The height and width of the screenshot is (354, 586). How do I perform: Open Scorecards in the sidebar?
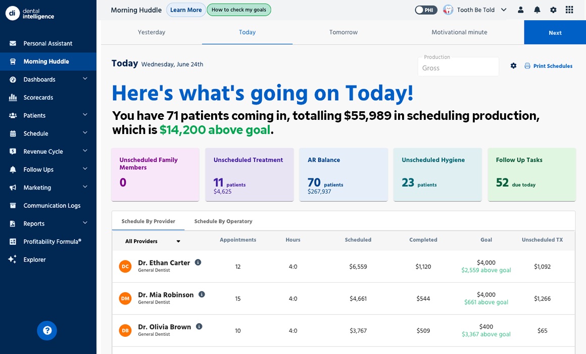pyautogui.click(x=48, y=97)
